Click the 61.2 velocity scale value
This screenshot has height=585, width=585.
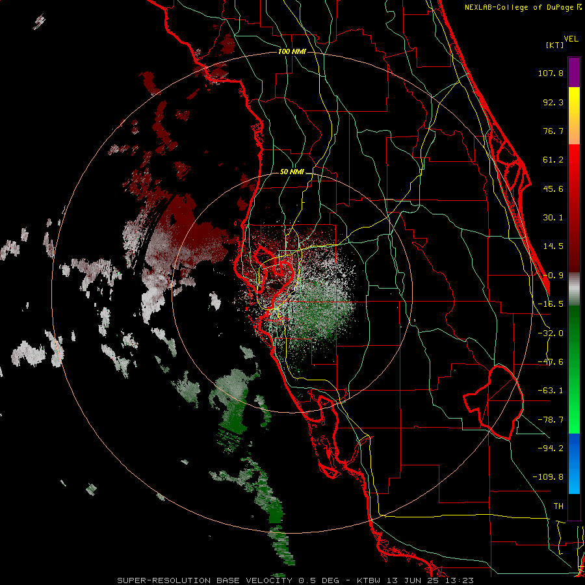click(x=553, y=160)
